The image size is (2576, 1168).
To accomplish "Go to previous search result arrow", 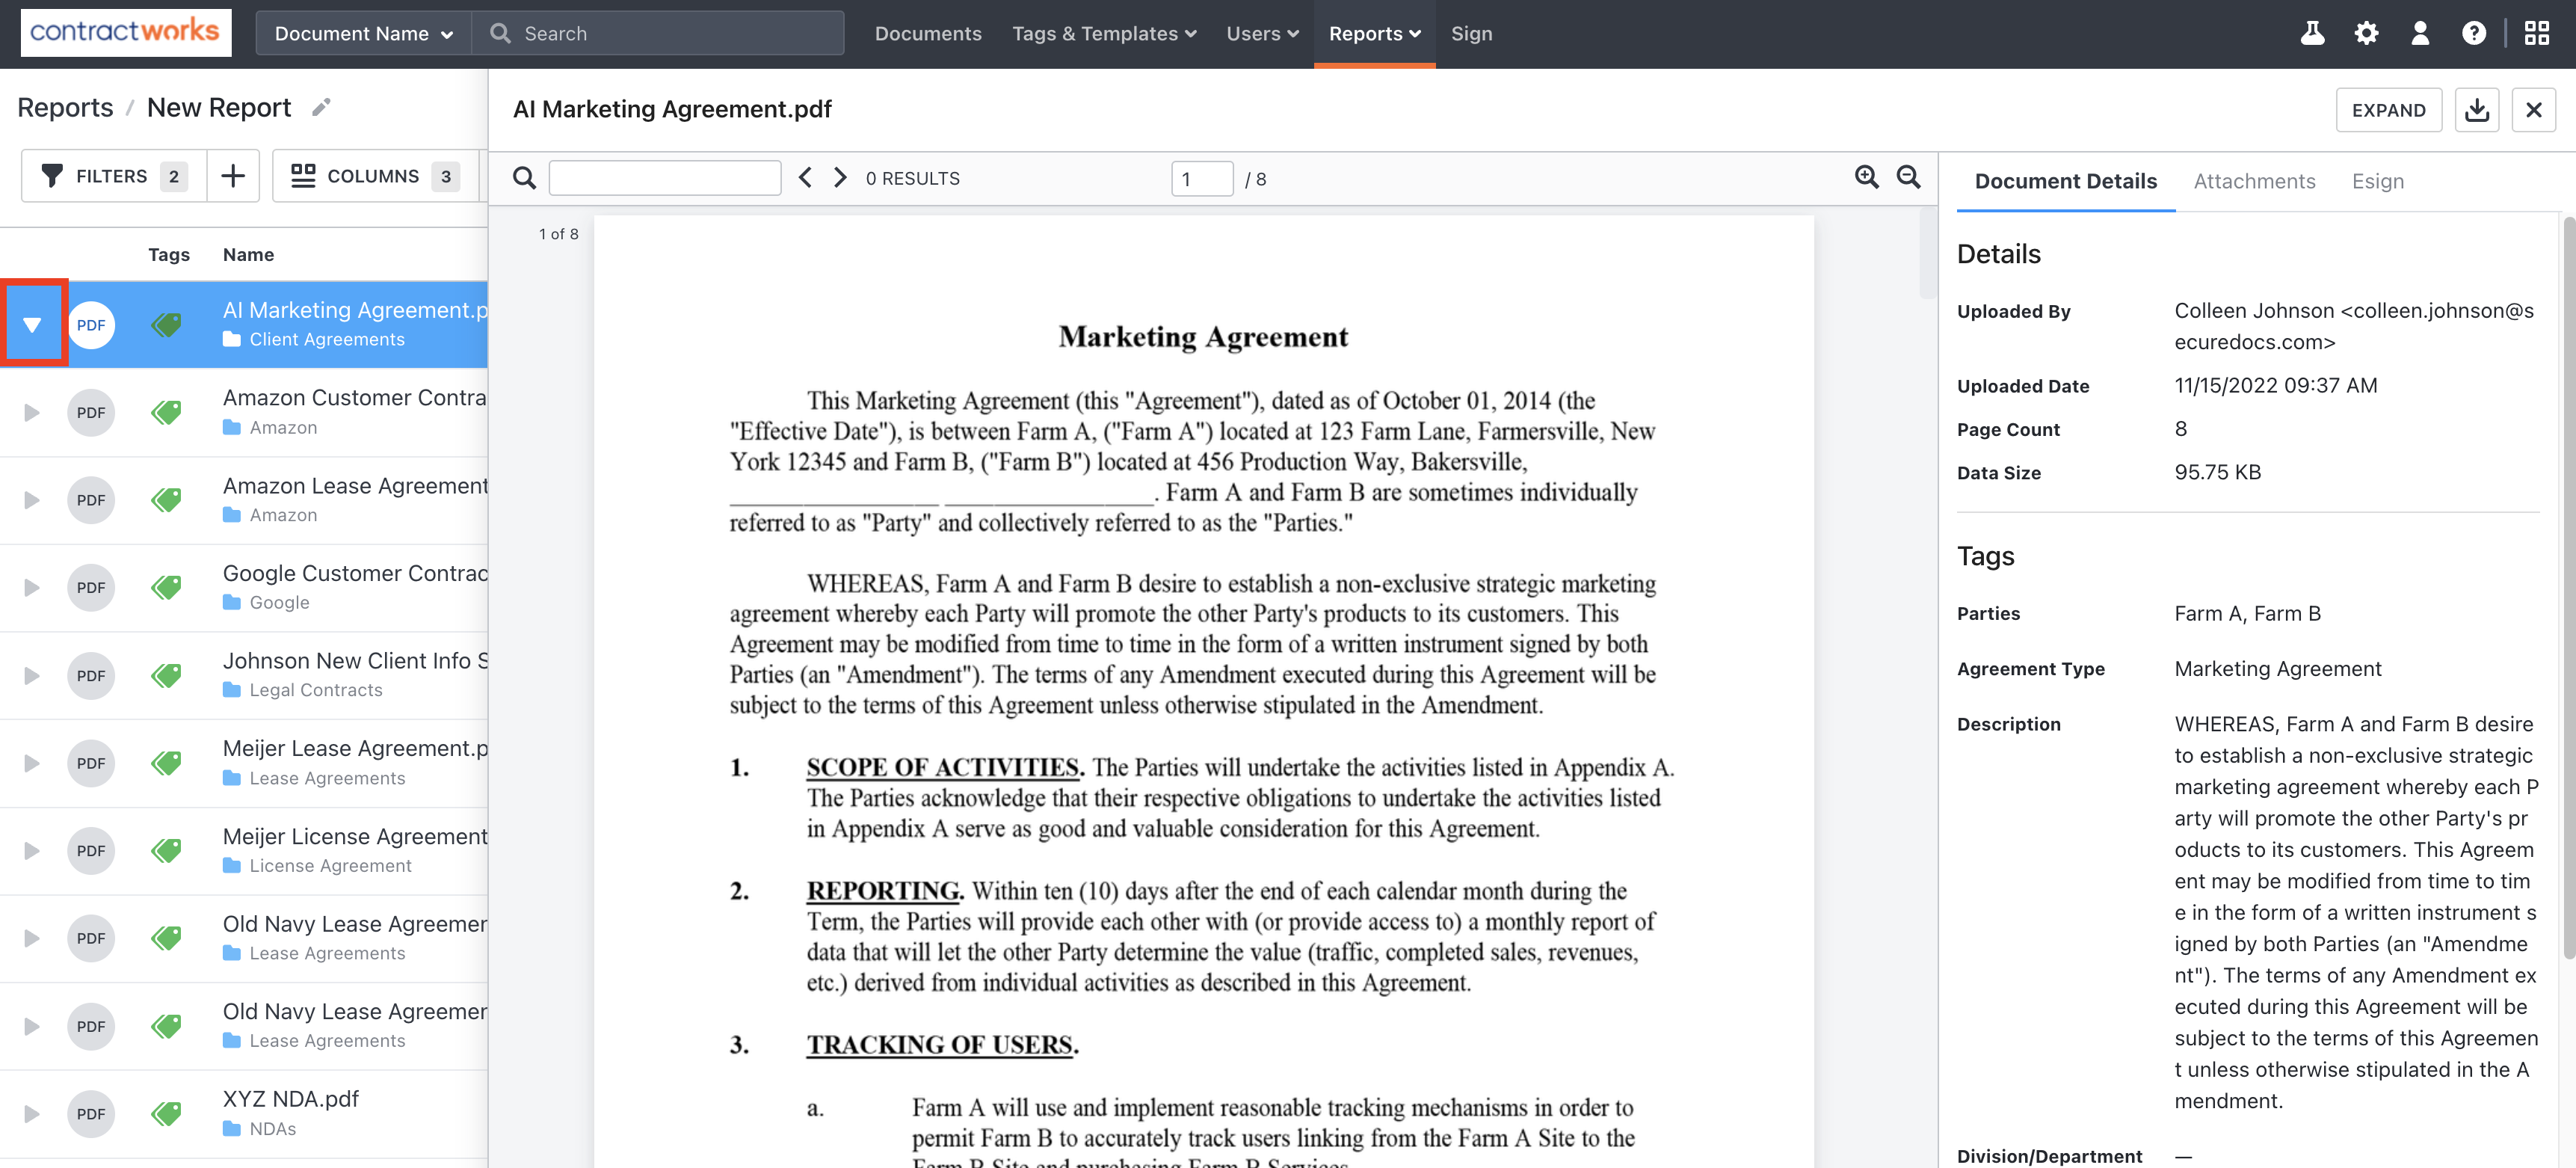I will [805, 178].
